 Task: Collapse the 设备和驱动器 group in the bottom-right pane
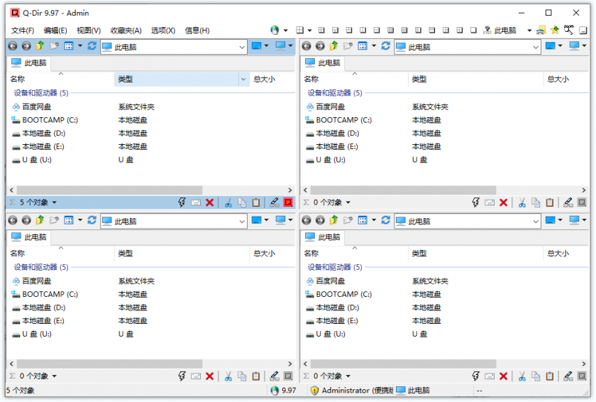pos(335,267)
